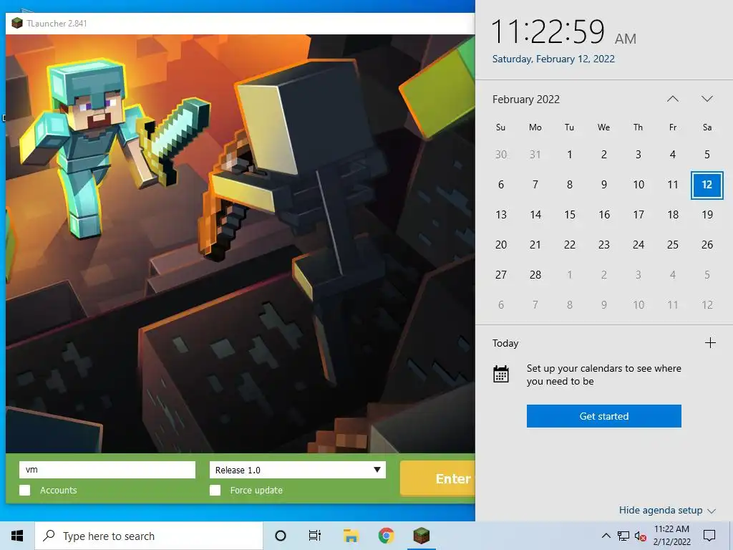This screenshot has height=550, width=733.
Task: Open Task View from taskbar
Action: 315,536
